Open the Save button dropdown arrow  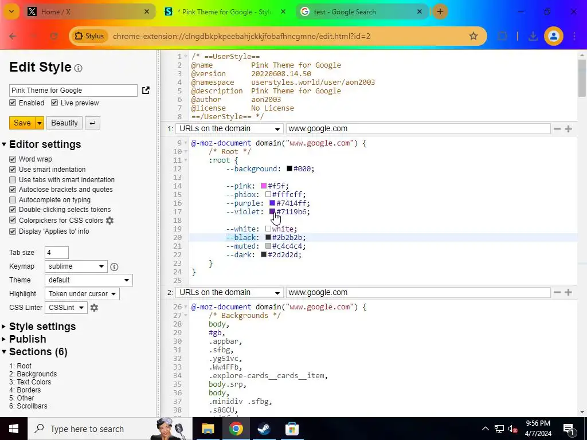40,123
